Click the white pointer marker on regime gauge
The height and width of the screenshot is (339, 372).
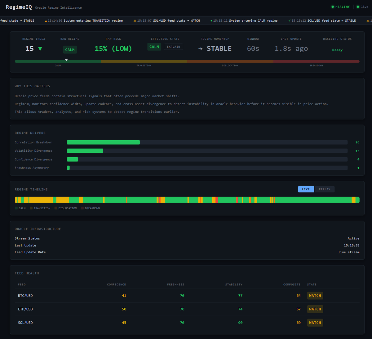click(66, 60)
